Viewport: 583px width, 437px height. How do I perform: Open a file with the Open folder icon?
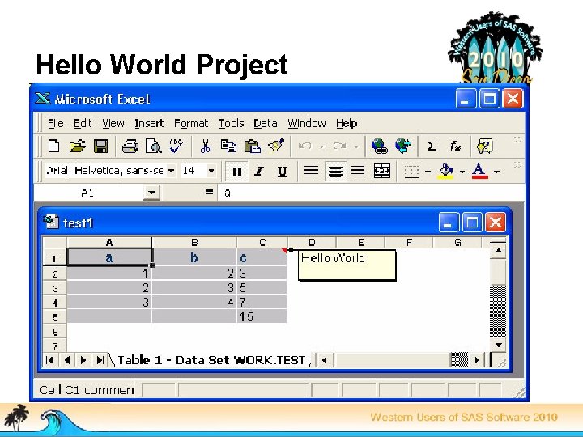(78, 146)
